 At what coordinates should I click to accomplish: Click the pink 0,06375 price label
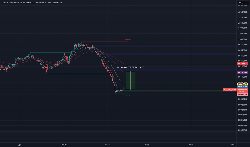pos(242,94)
